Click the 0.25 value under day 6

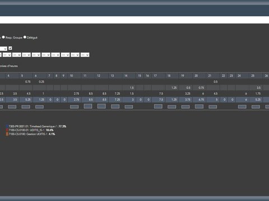pos(41,82)
